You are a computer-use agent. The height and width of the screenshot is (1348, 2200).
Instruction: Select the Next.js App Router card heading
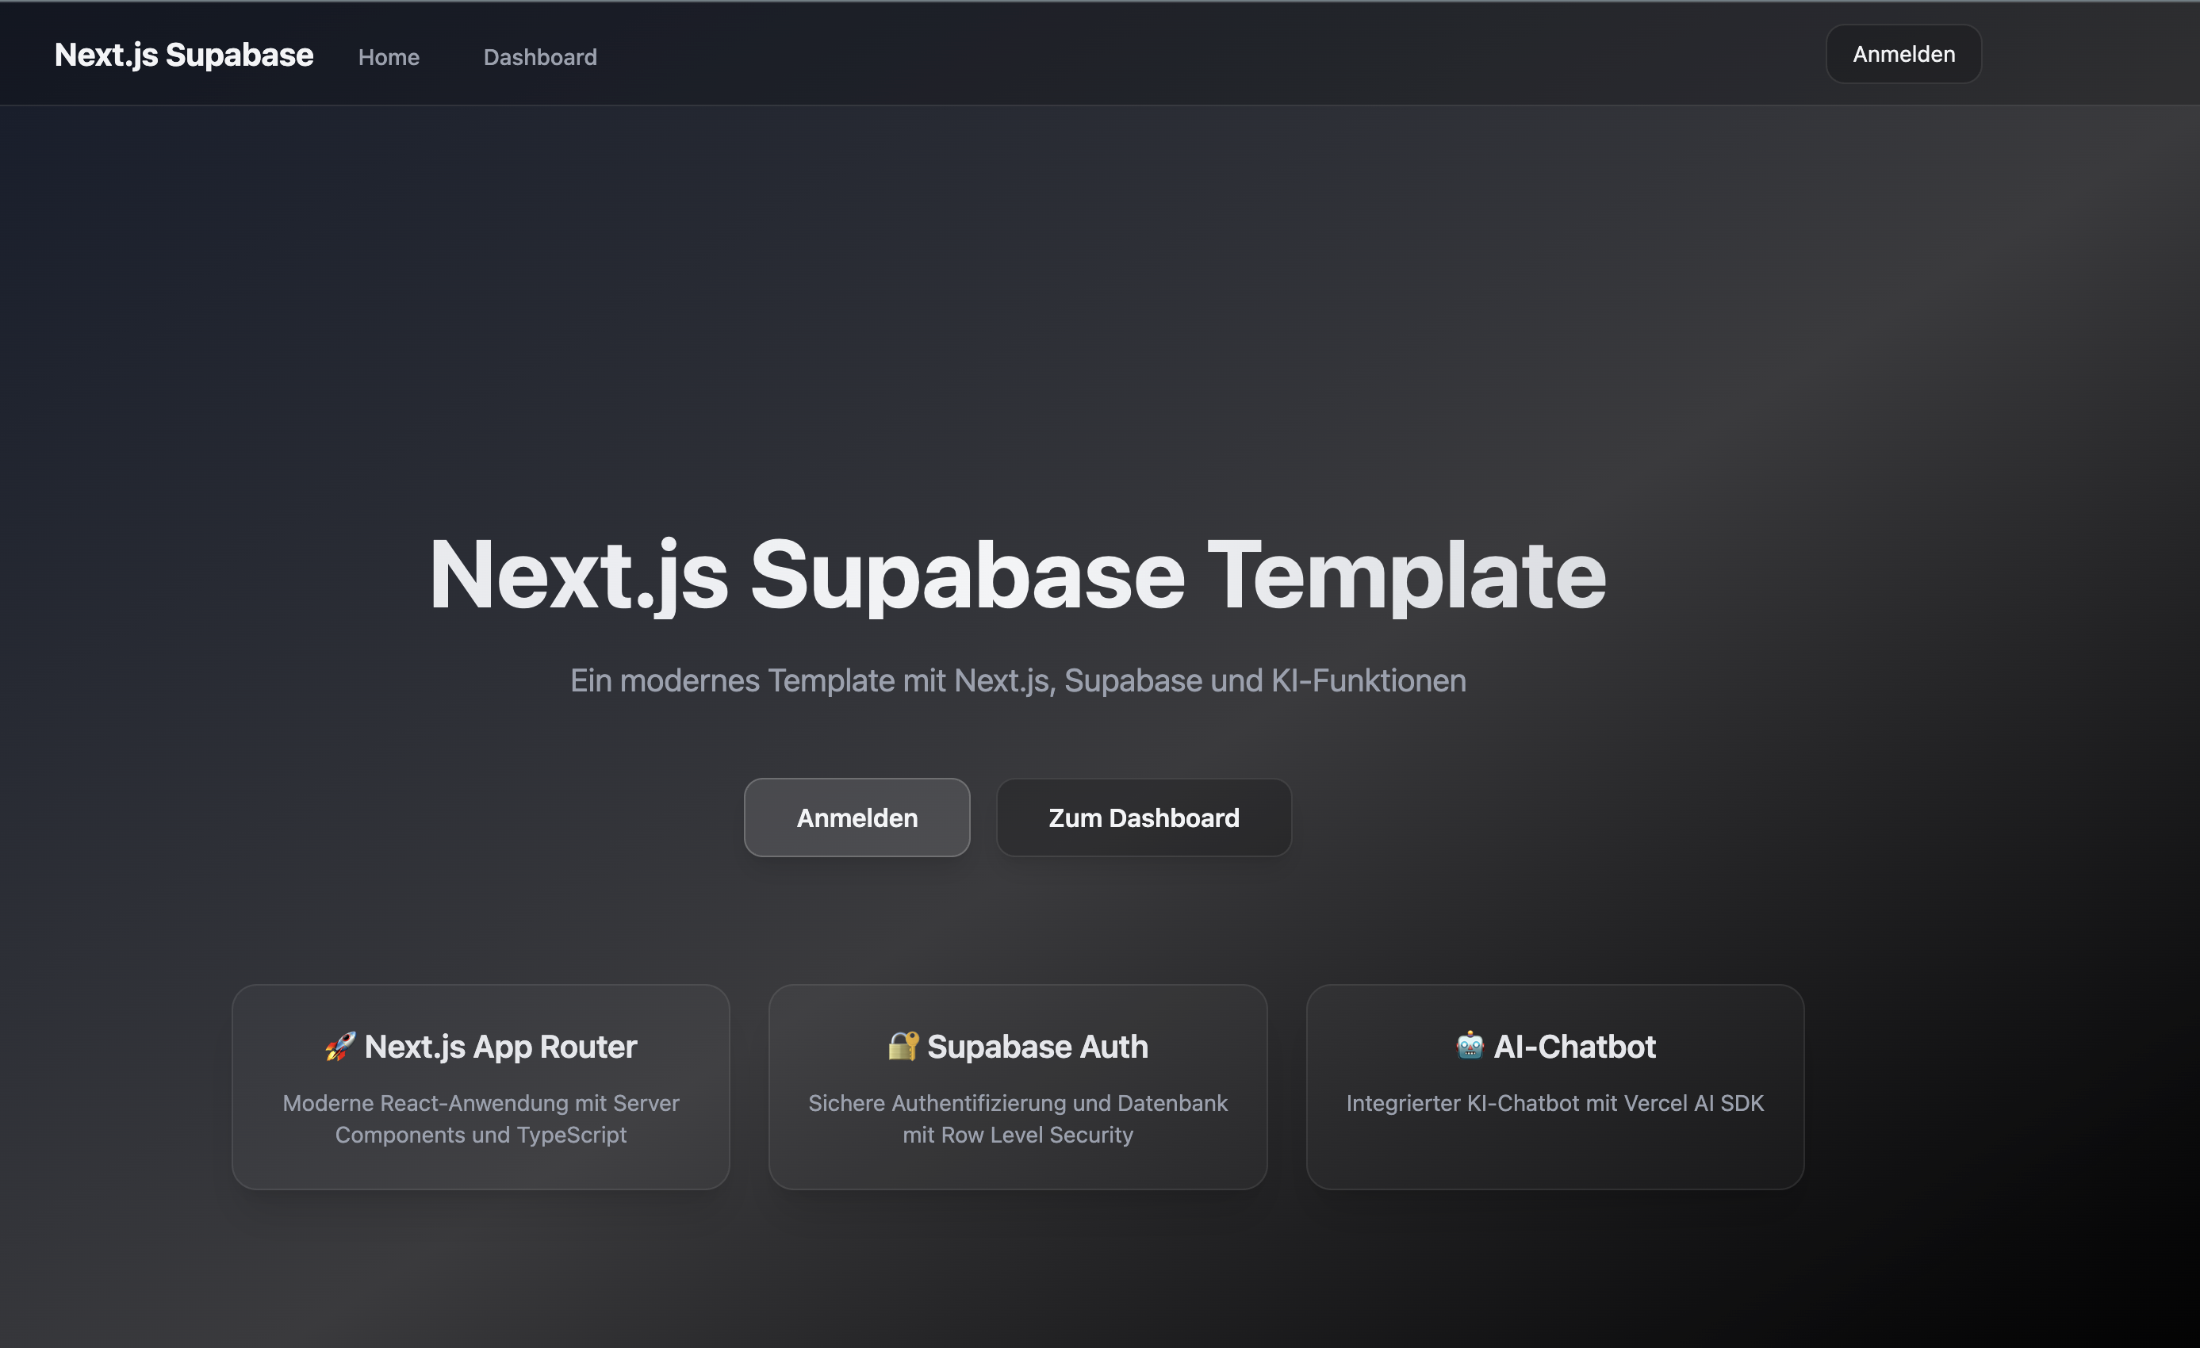[x=500, y=1046]
